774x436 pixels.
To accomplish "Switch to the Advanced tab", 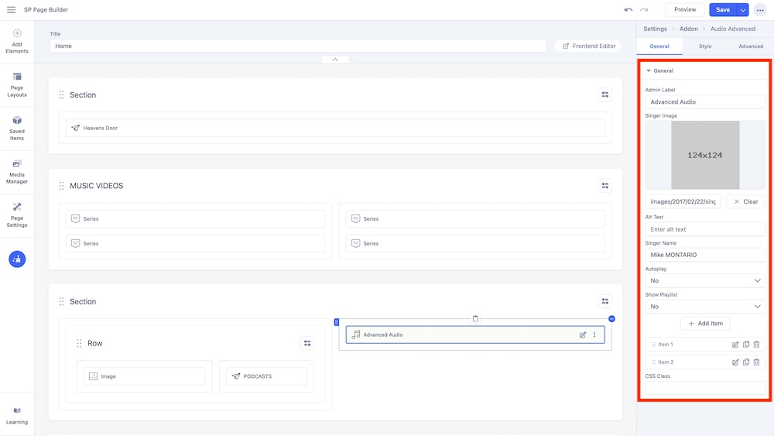I will coord(750,46).
